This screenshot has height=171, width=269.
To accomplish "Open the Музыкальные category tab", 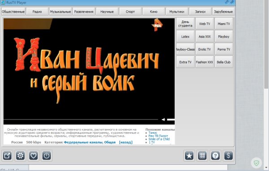I will [61, 12].
